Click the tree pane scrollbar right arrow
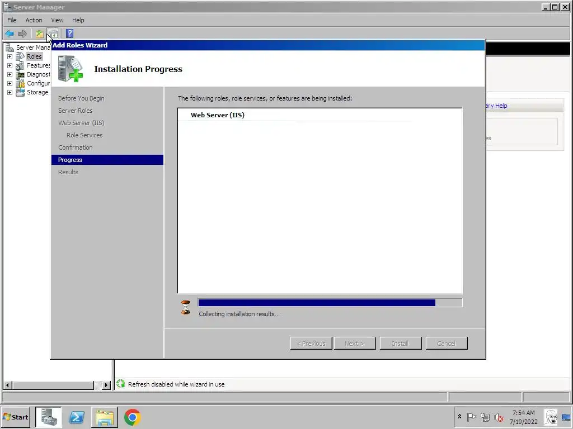This screenshot has height=429, width=573. pos(106,385)
